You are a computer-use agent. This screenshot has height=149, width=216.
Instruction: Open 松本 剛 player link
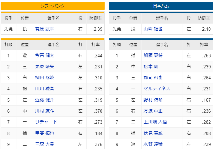(151, 67)
